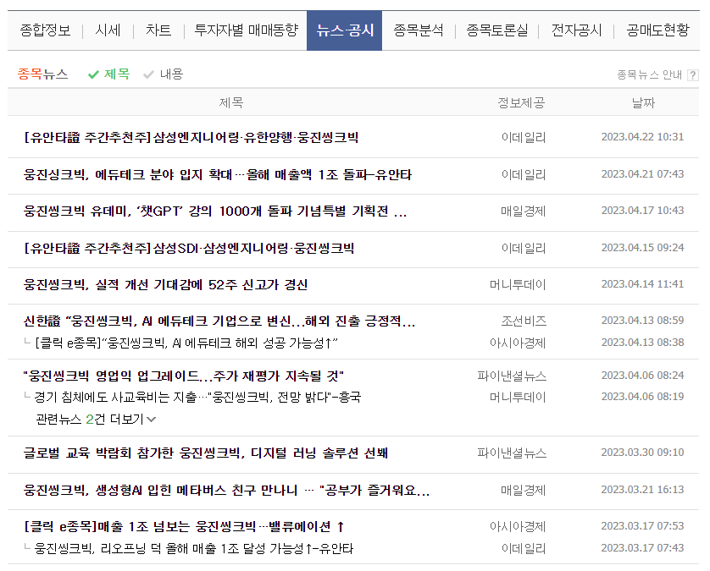Viewport: 710px width, 571px height.
Task: Click the 제목 column header
Action: 231,102
